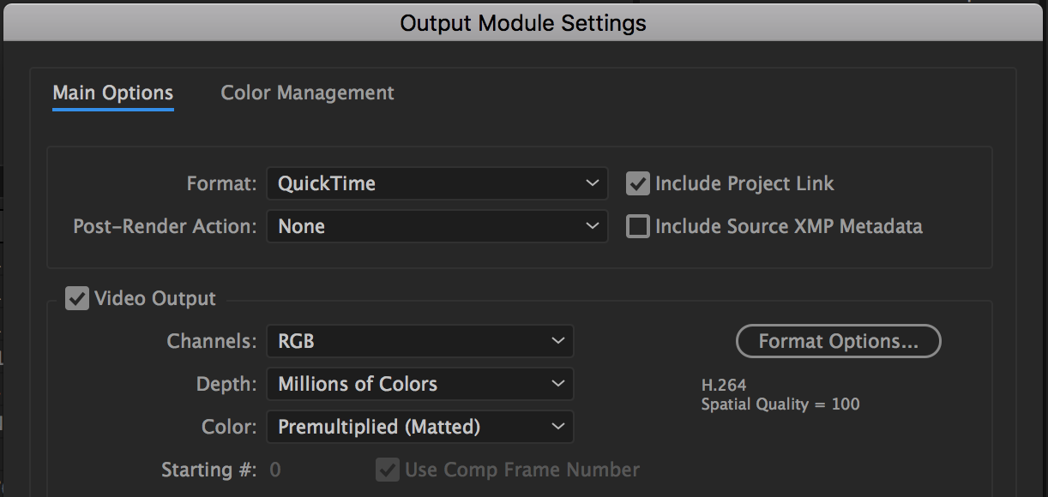Click the chevron arrow beside Post-Render Action None
The height and width of the screenshot is (497, 1048).
[592, 226]
